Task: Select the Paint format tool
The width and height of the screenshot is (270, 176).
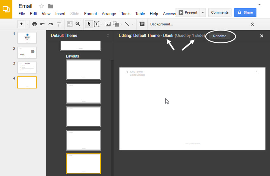Action: tap(59, 24)
